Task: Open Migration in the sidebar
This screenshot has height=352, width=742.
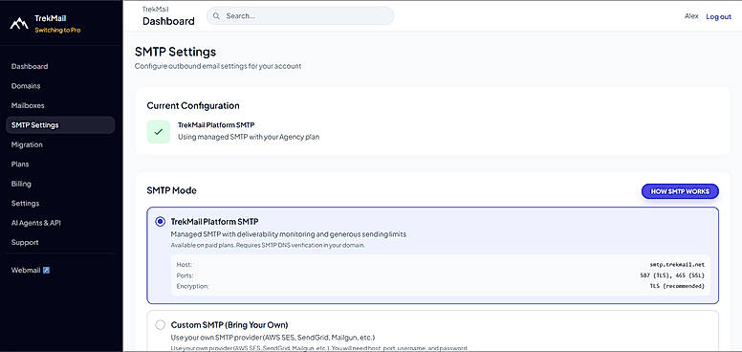Action: click(27, 144)
